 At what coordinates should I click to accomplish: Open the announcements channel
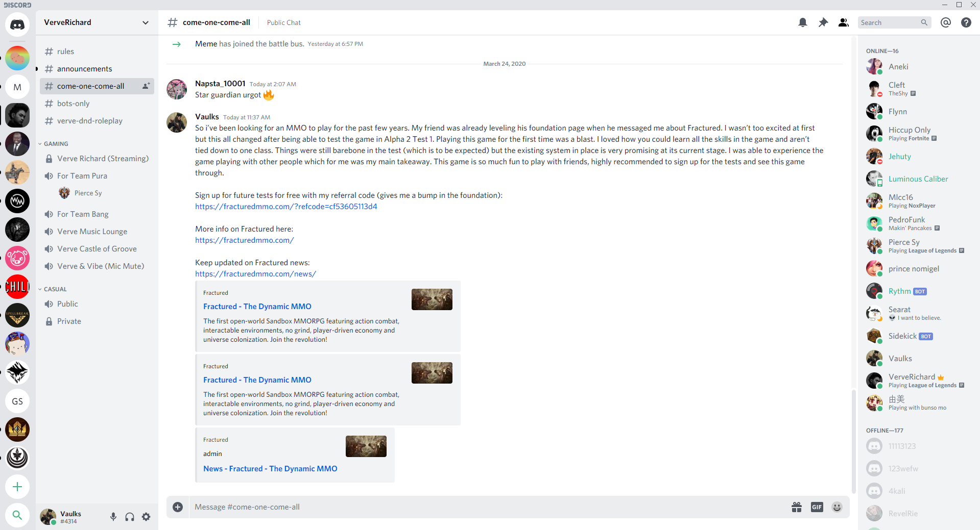[x=97, y=69]
